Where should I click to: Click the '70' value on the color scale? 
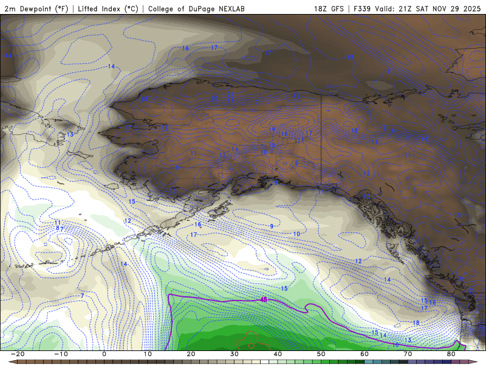408,354
